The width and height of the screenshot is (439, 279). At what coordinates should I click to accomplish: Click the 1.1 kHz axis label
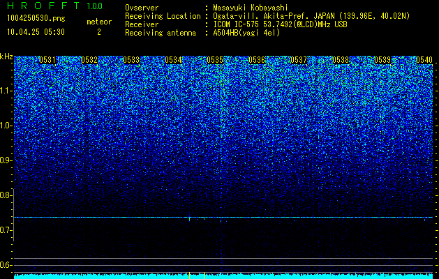pyautogui.click(x=6, y=91)
